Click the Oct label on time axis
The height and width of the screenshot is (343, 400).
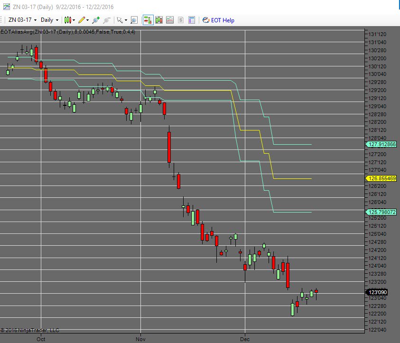pos(41,339)
